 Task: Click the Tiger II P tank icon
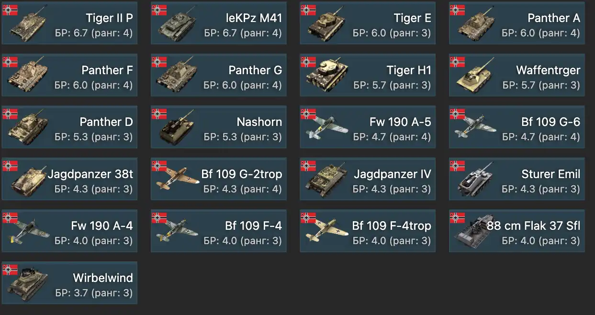click(28, 25)
